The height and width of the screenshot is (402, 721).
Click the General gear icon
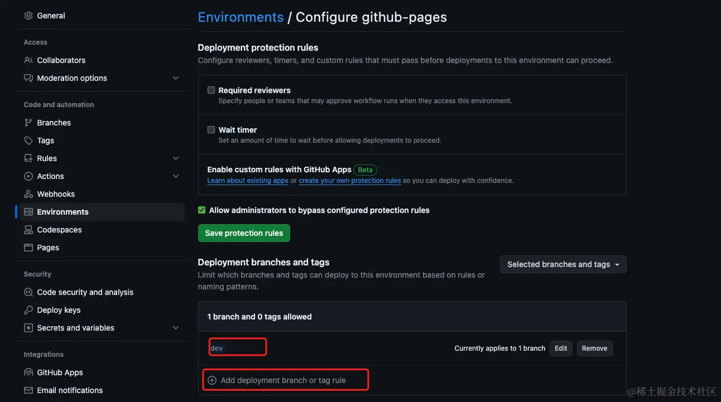point(28,16)
